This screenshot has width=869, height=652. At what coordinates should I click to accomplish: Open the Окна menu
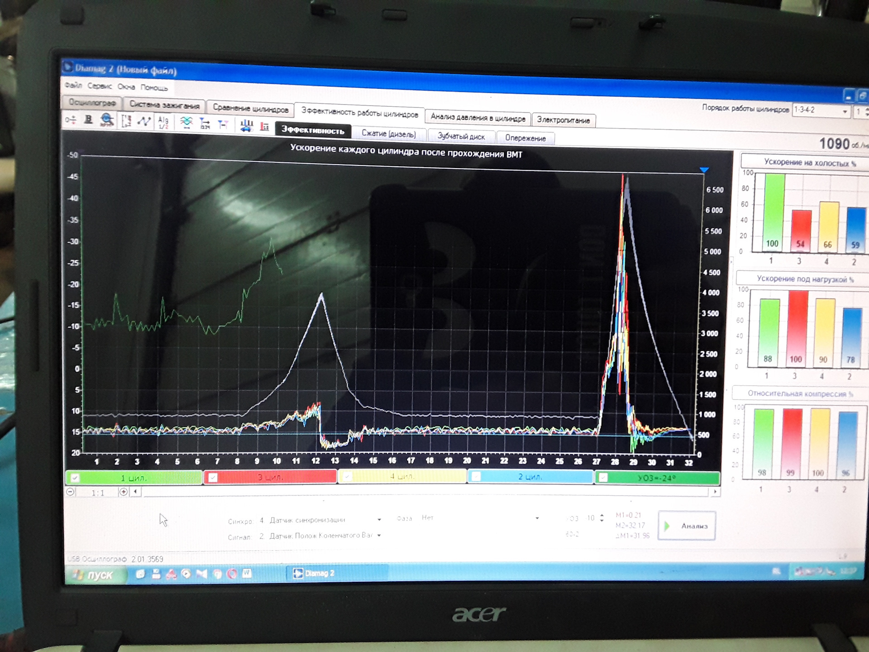[x=126, y=87]
